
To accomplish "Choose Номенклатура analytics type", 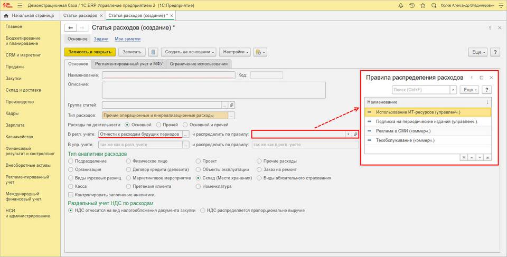I will (x=198, y=186).
